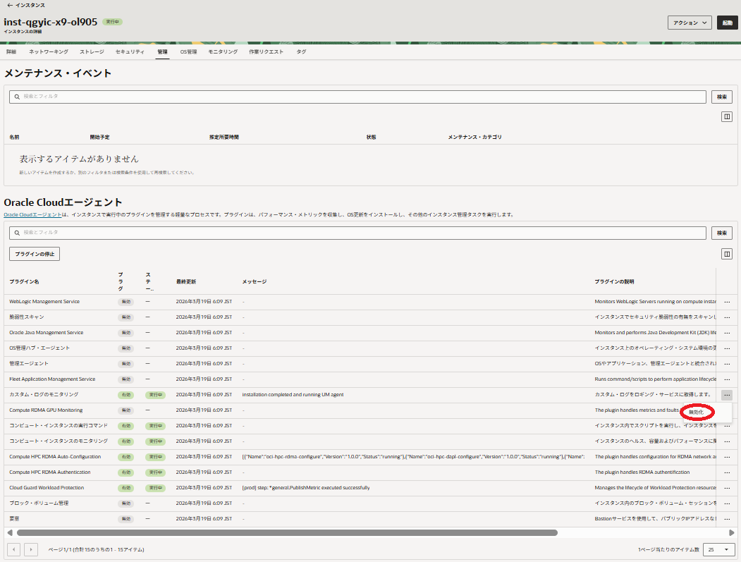Image resolution: width=741 pixels, height=562 pixels.
Task: Open column settings icon for Oracle Cloud Agent table
Action: [726, 254]
